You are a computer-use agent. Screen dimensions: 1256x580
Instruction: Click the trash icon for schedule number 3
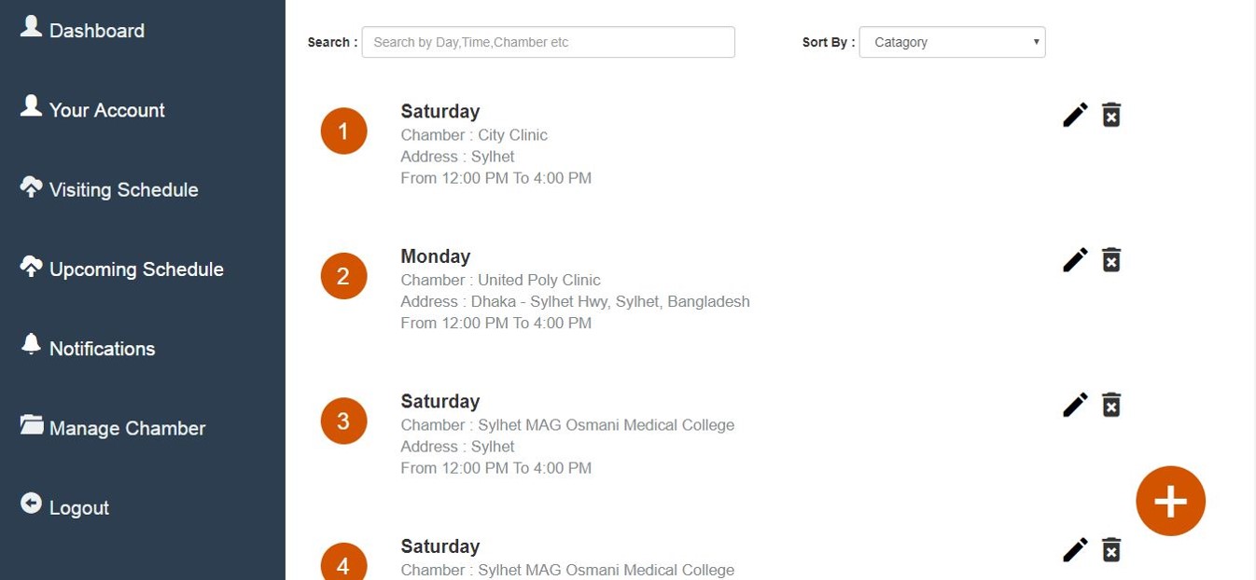(1110, 405)
